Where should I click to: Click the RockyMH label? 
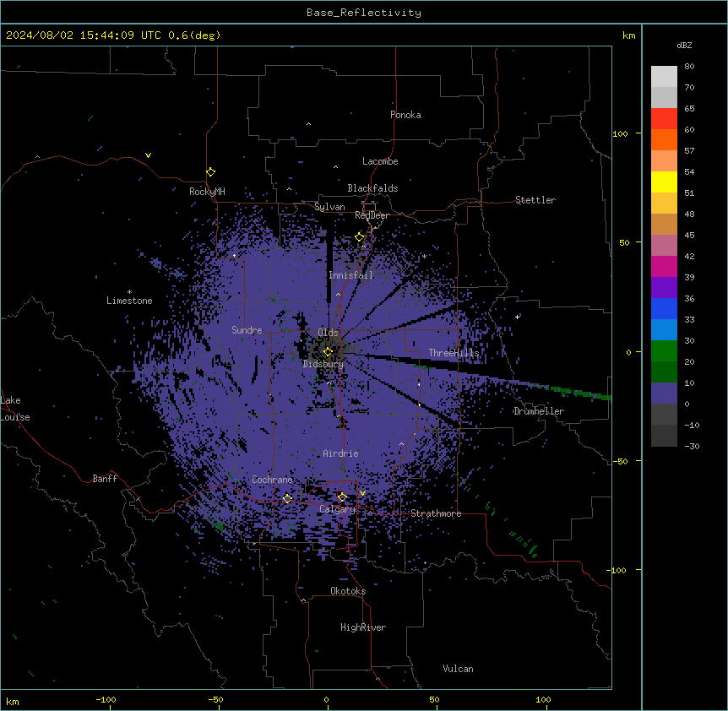207,192
